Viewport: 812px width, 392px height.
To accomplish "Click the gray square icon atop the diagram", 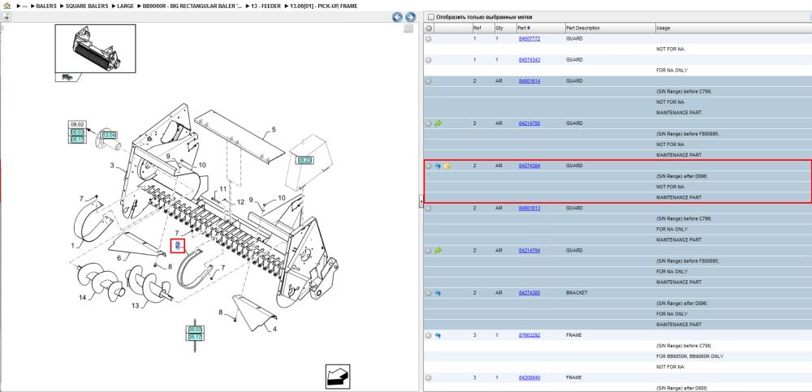I will (x=408, y=28).
